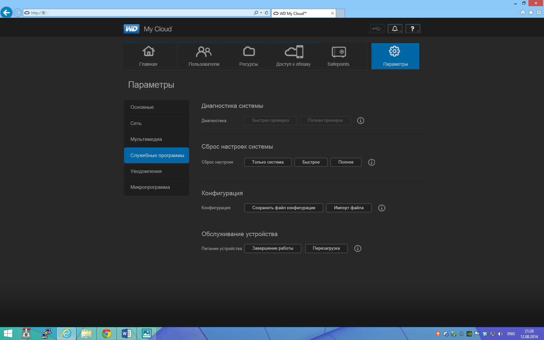Click Перезагрузка to reboot the device
The width and height of the screenshot is (544, 340).
pyautogui.click(x=326, y=248)
